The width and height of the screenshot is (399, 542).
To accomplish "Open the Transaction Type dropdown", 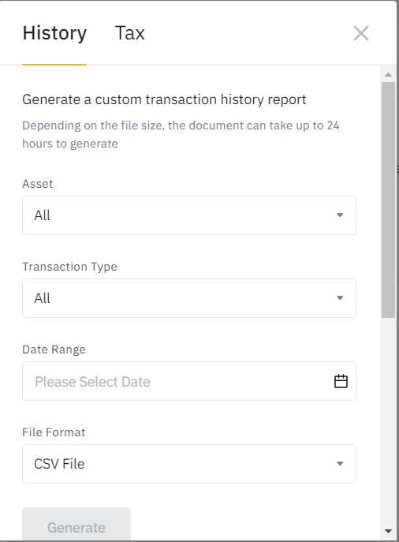I will pos(189,298).
